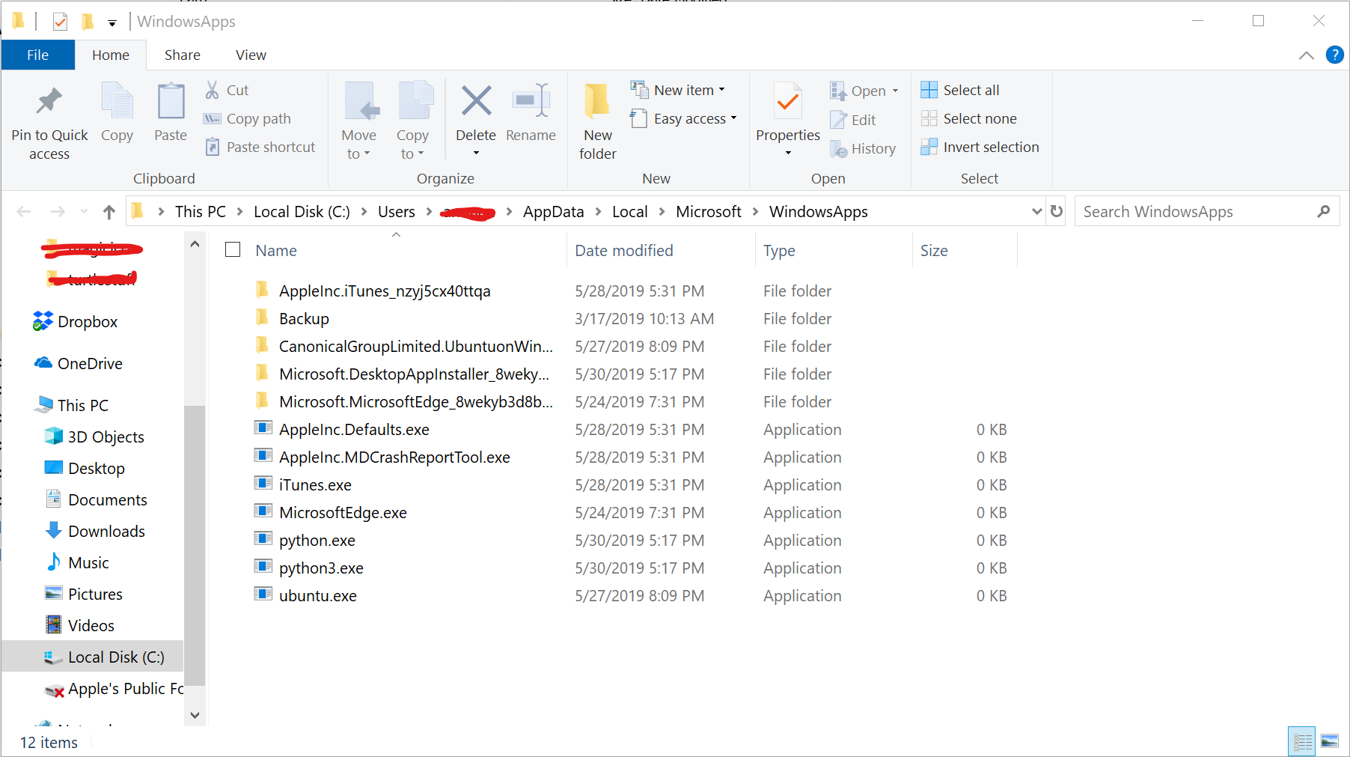Click the Date modified column header
Screen dimensions: 1350x757
[624, 251]
